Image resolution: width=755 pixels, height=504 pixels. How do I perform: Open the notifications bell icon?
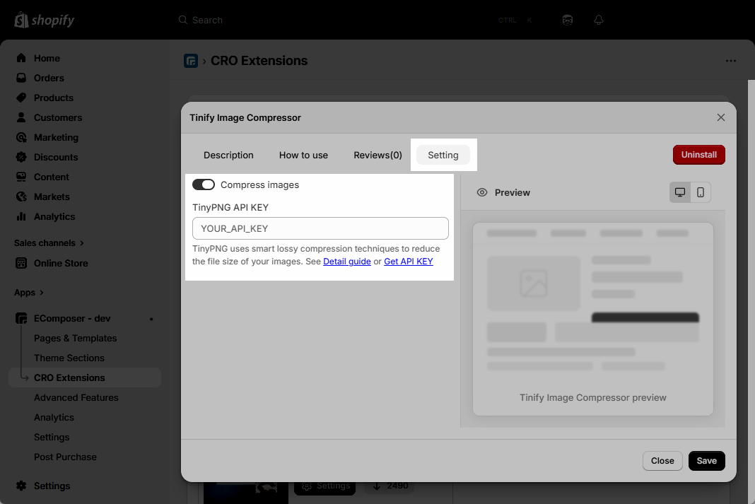point(599,20)
